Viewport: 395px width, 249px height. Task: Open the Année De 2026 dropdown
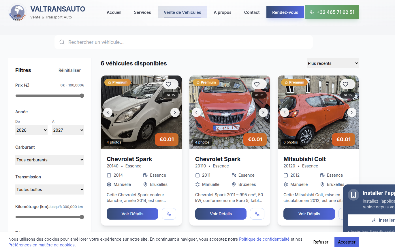31,130
